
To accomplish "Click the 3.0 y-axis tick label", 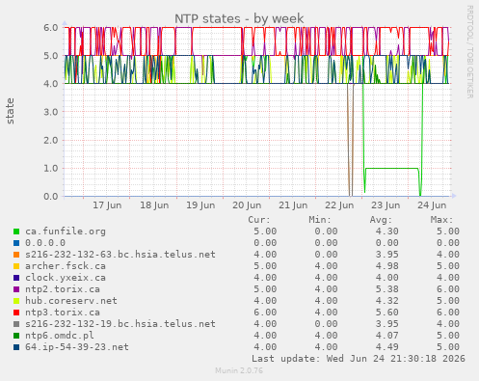I will click(51, 112).
